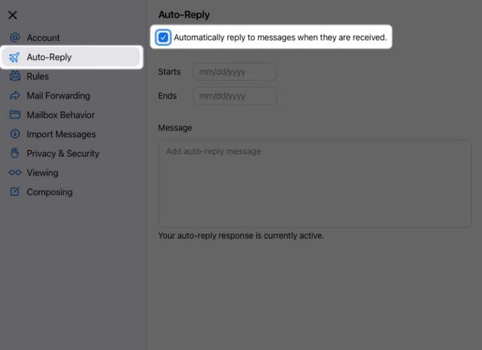
Task: Close the settings panel with X
Action: point(13,15)
